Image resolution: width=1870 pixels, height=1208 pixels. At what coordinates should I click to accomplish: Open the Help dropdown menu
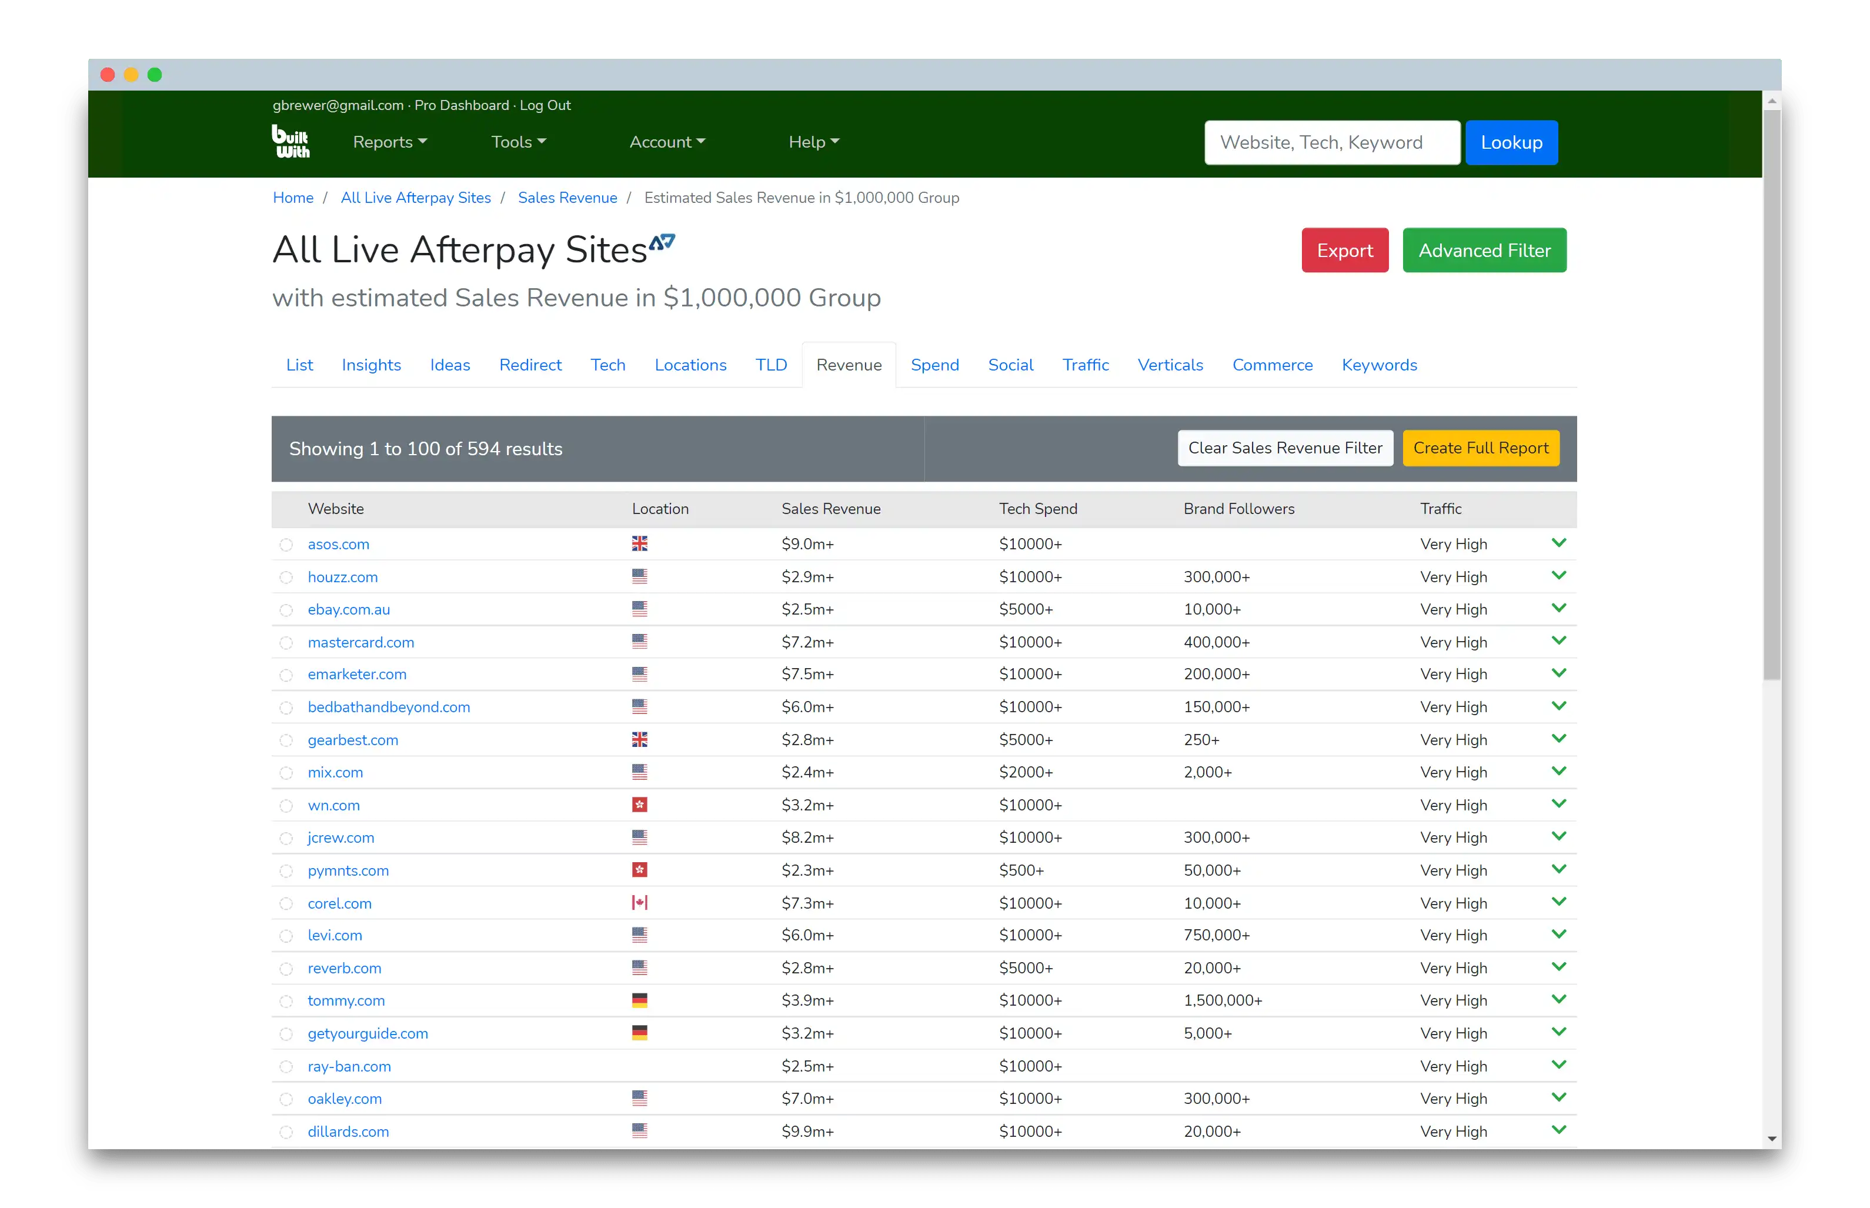point(814,142)
